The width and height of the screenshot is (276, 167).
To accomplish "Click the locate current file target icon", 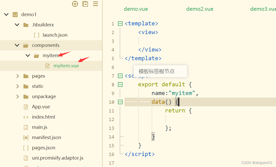I will pos(75,4).
